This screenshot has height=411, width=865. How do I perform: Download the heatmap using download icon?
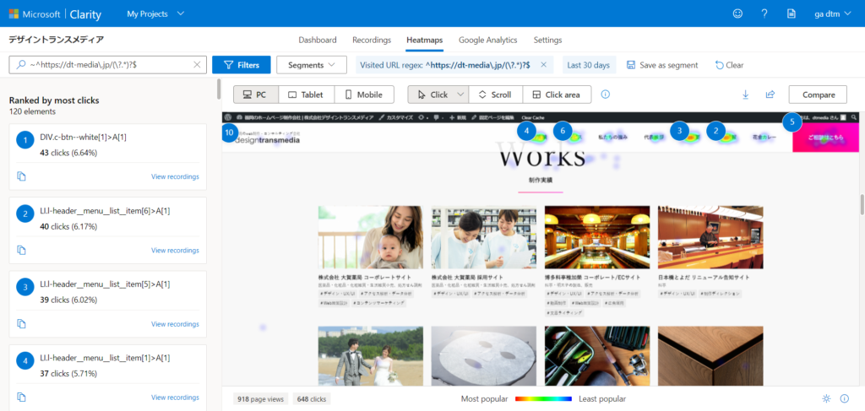click(x=746, y=95)
